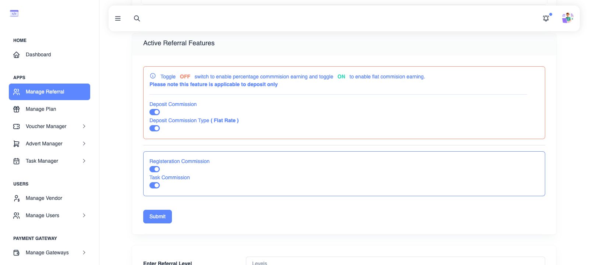Expand the Task Manager submenu chevron
This screenshot has height=265, width=589.
(x=84, y=161)
